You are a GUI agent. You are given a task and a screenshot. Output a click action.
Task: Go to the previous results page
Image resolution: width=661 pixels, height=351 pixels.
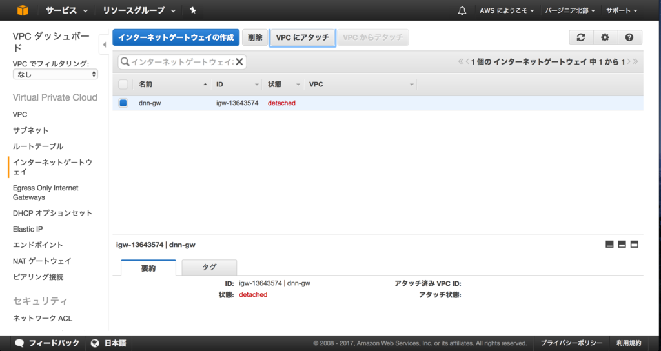point(467,61)
